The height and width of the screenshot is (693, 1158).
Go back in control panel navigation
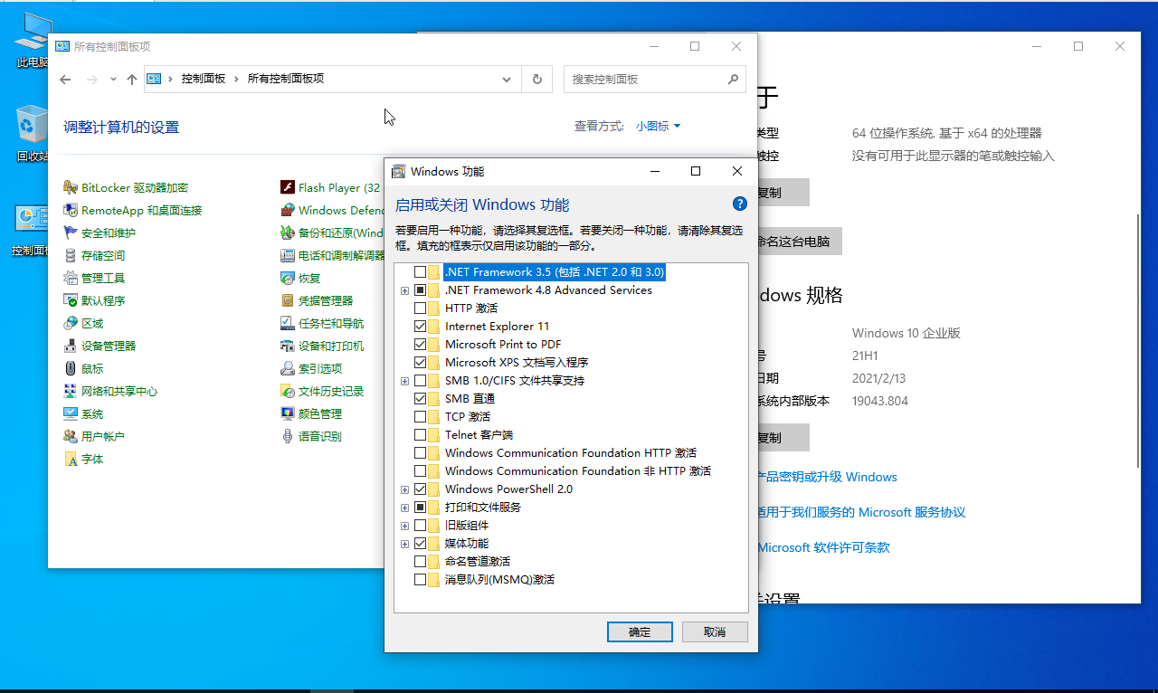(x=65, y=80)
